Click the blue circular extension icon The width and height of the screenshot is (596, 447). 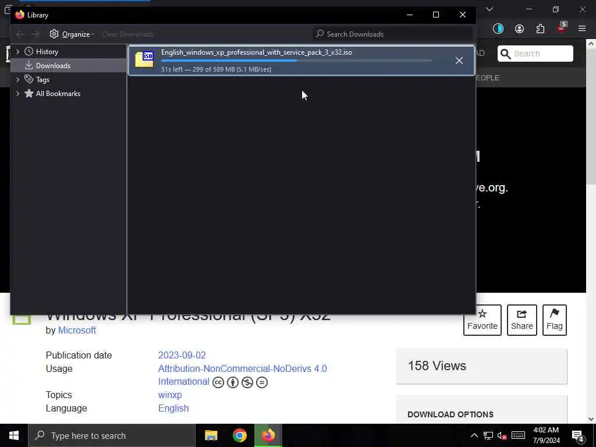click(x=498, y=29)
